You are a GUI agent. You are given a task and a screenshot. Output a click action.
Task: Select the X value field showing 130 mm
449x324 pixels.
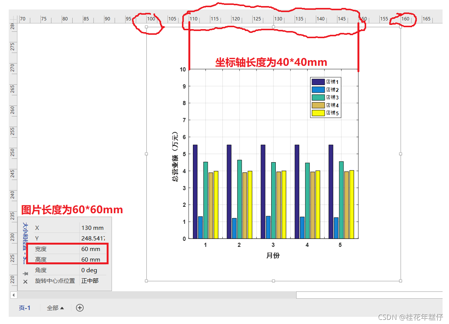tap(93, 228)
